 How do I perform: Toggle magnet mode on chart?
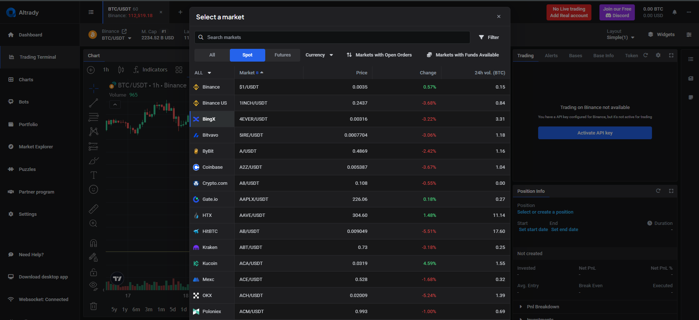click(x=93, y=243)
